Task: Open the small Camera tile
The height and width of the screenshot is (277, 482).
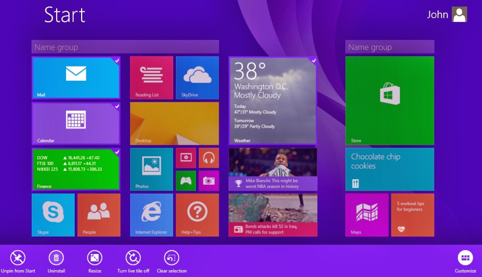Action: [209, 181]
